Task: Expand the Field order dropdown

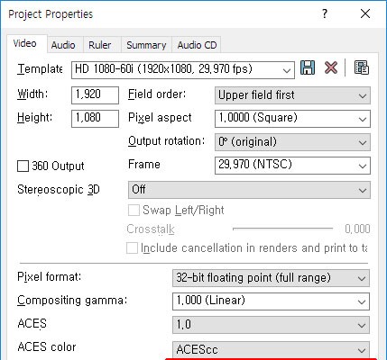Action: (292, 95)
